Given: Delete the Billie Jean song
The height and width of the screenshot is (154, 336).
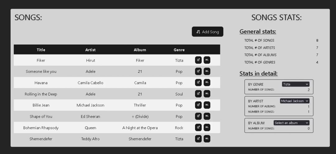Looking at the screenshot, I should point(207,105).
